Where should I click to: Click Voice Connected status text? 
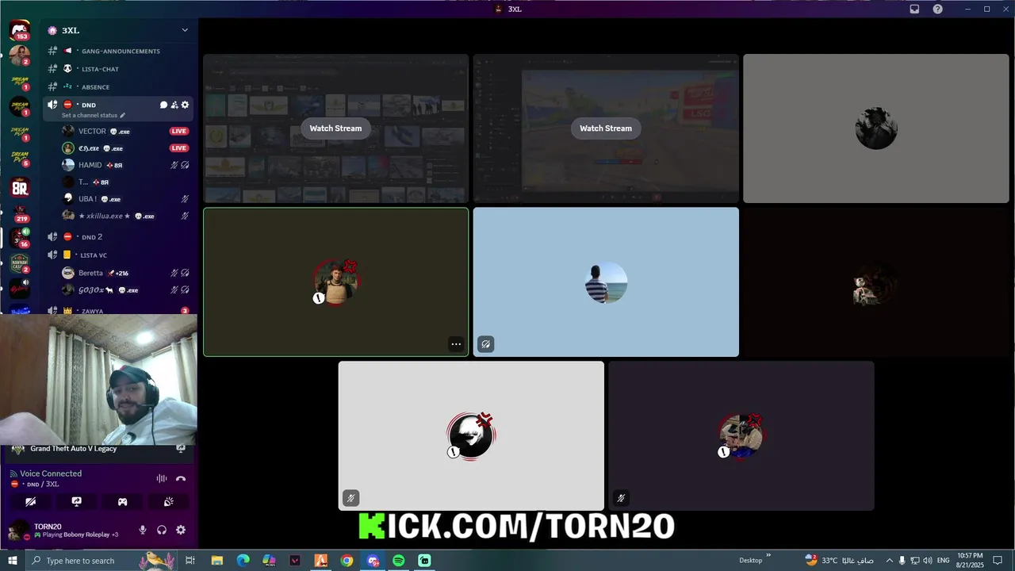[x=51, y=473]
